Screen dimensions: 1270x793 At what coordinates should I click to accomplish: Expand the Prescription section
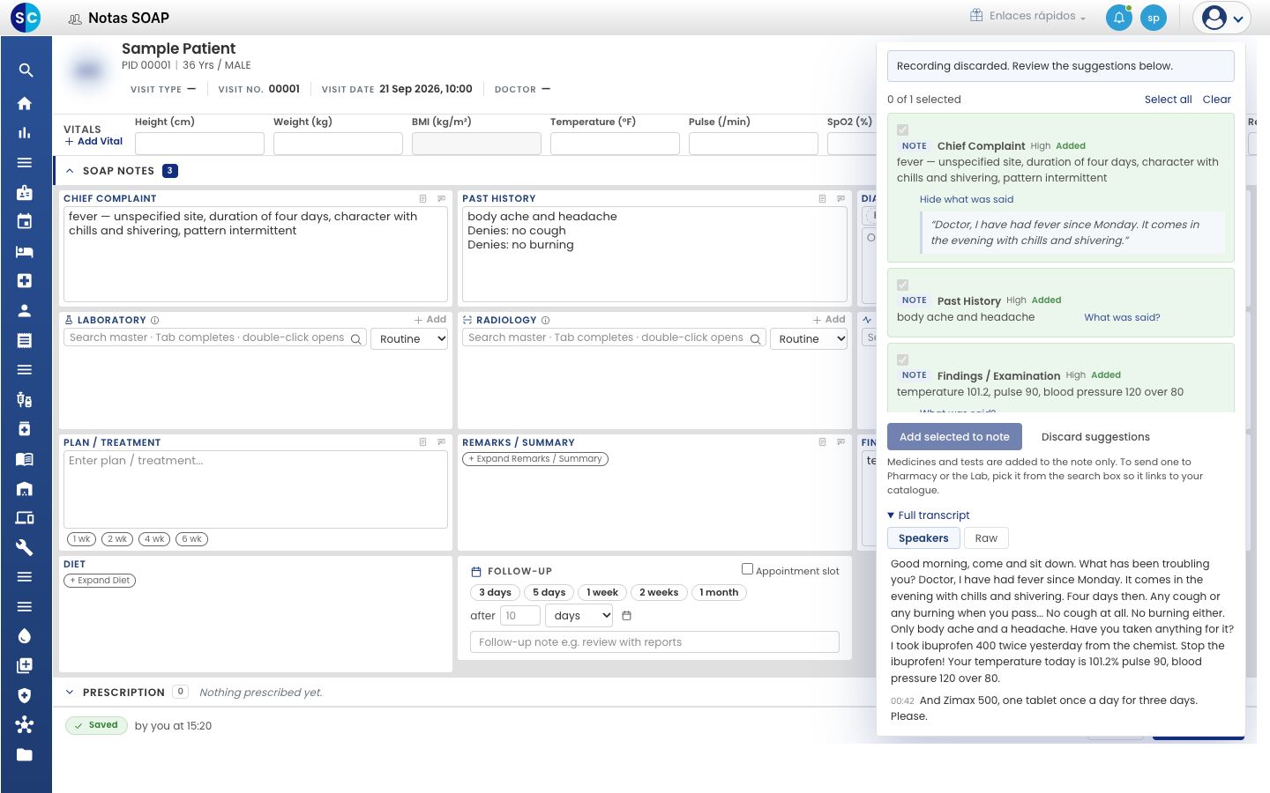pos(70,693)
